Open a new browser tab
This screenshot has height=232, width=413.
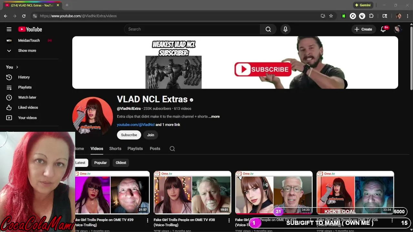coord(67,5)
